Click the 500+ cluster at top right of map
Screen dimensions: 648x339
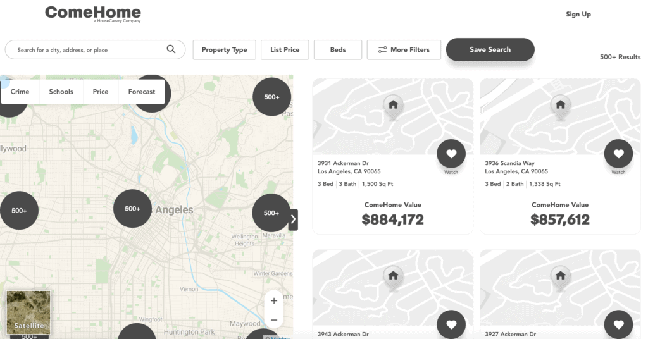coord(271,97)
